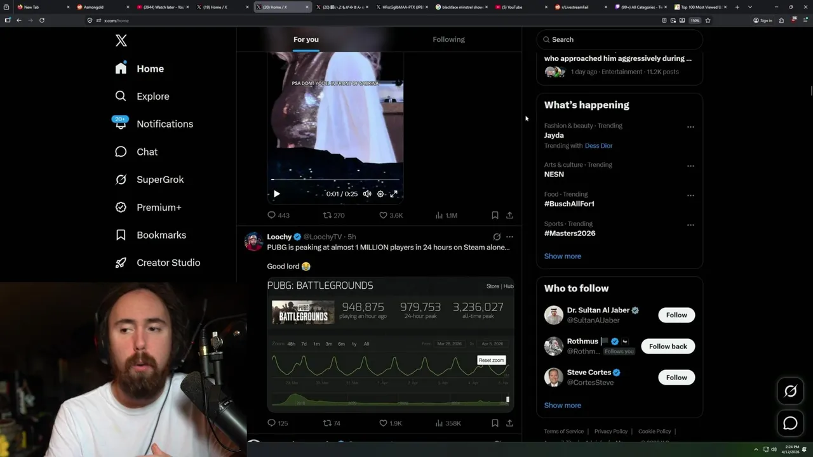This screenshot has width=813, height=457.
Task: Reload the page in the browser
Action: click(42, 20)
